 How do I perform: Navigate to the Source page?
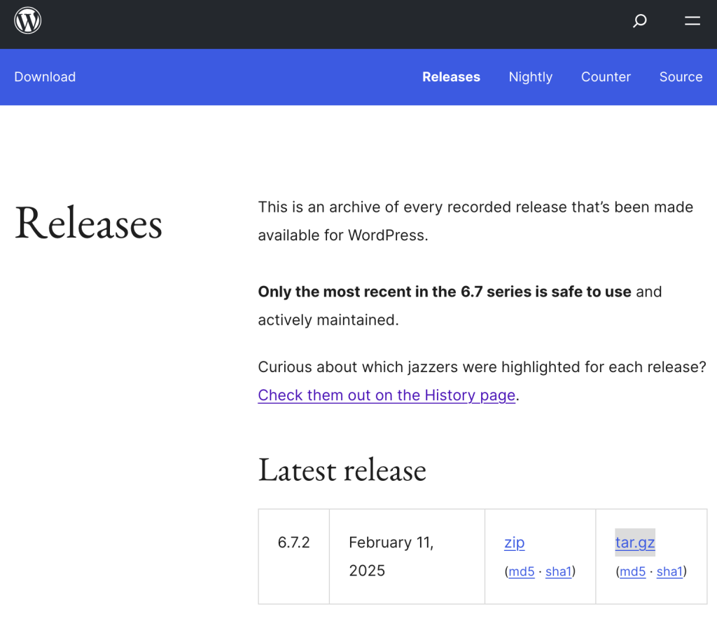pyautogui.click(x=681, y=77)
